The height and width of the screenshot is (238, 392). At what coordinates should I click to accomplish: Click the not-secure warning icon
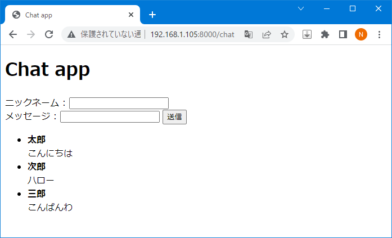click(x=71, y=34)
